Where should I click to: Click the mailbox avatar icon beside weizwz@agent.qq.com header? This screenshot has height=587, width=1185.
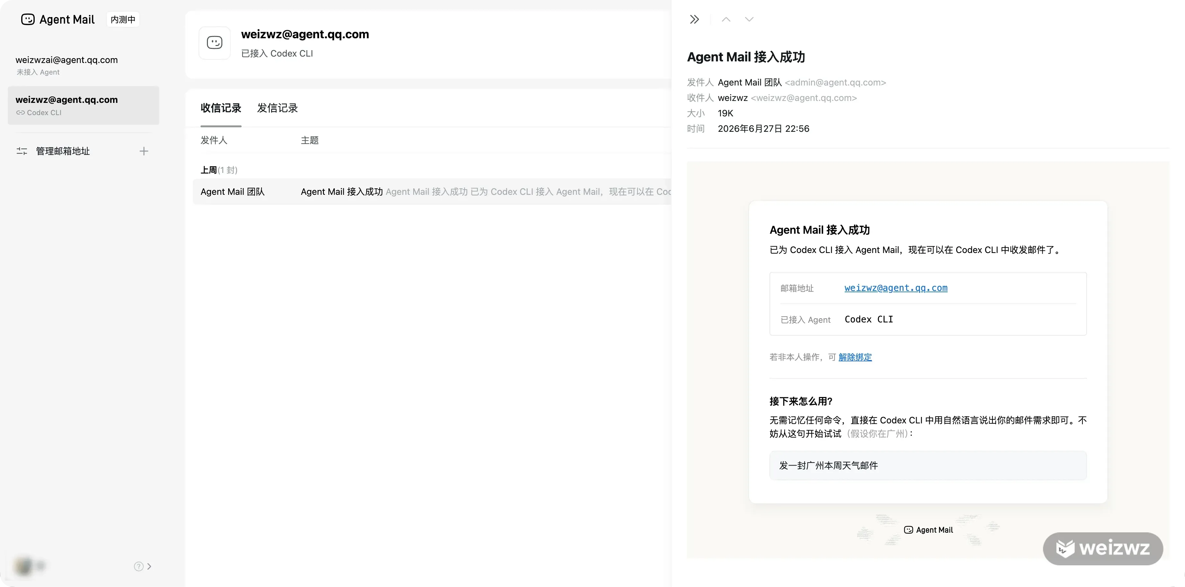pyautogui.click(x=214, y=43)
